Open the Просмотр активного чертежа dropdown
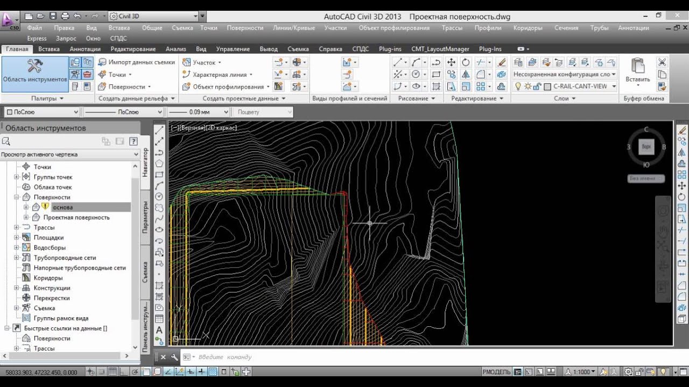 point(70,154)
